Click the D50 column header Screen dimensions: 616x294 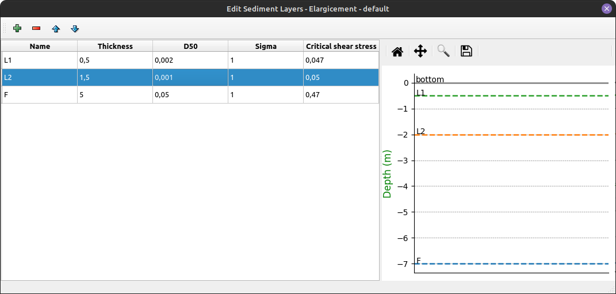click(x=190, y=46)
